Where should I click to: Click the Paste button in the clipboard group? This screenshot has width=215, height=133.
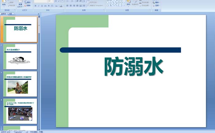(4, 3)
